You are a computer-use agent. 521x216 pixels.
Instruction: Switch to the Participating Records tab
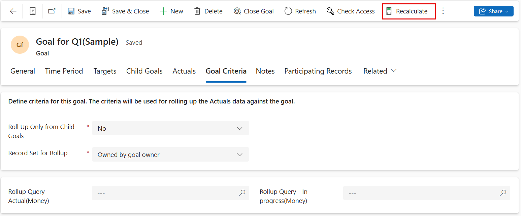click(x=318, y=71)
